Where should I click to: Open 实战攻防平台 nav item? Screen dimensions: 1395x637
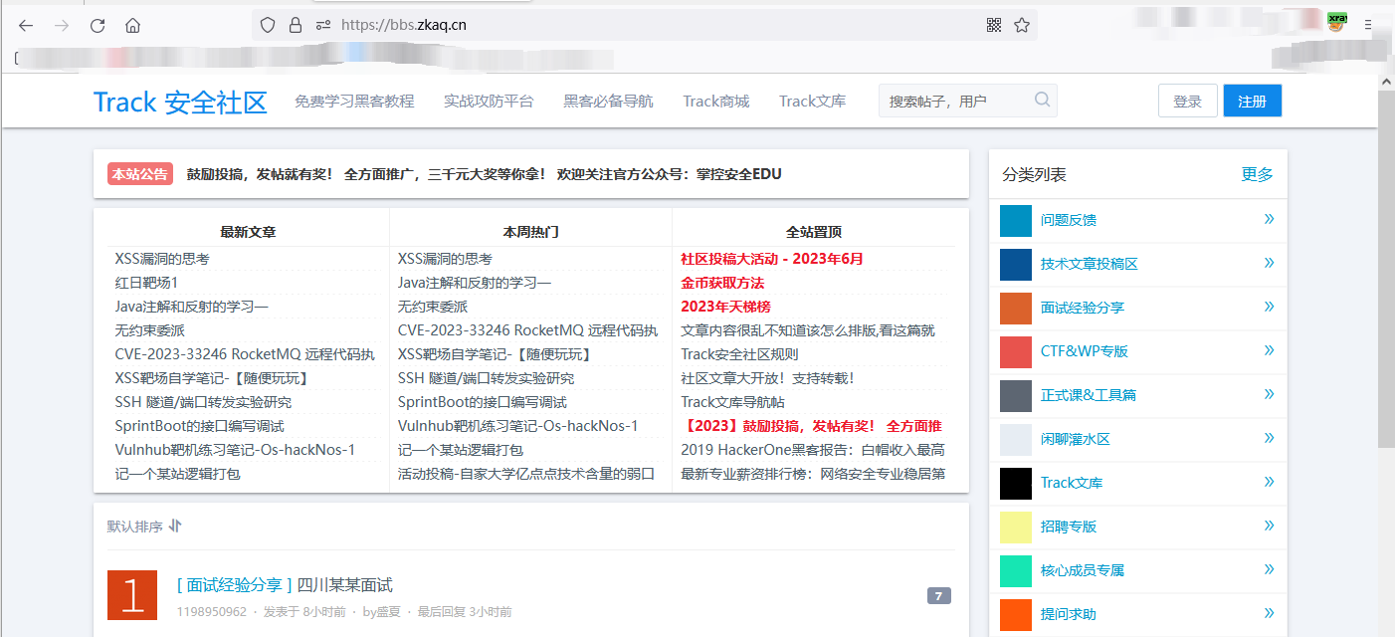(x=489, y=101)
